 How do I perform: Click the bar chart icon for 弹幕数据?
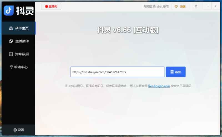tap(11, 54)
